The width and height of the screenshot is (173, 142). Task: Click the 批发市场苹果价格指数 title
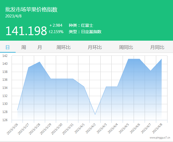click(31, 9)
